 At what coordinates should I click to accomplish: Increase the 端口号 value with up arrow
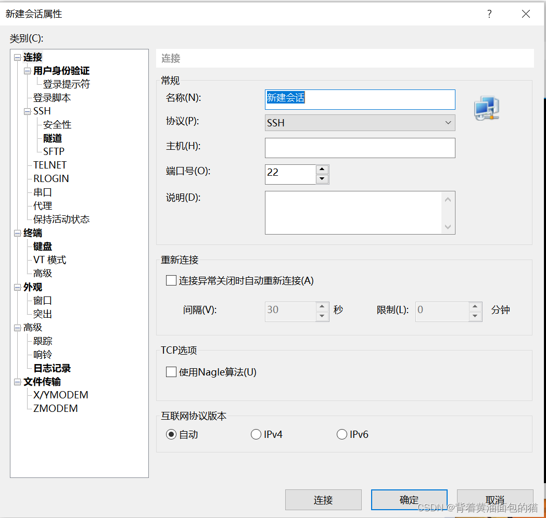click(322, 170)
